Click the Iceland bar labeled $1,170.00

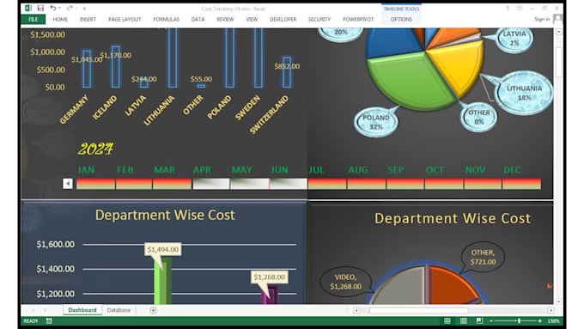click(x=116, y=67)
